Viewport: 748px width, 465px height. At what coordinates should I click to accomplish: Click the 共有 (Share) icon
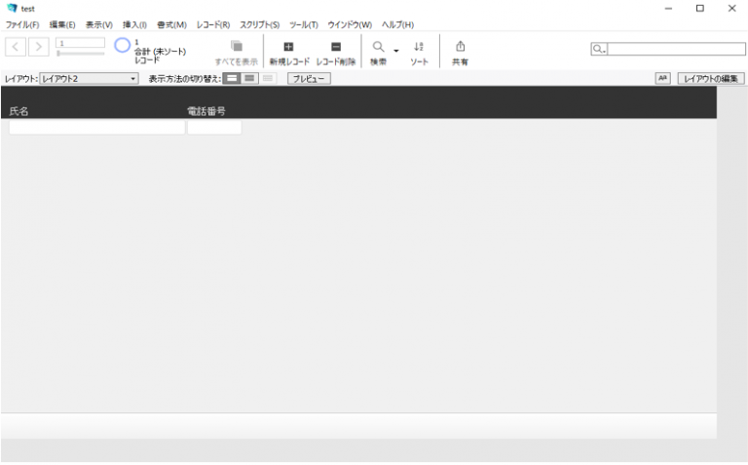click(460, 46)
